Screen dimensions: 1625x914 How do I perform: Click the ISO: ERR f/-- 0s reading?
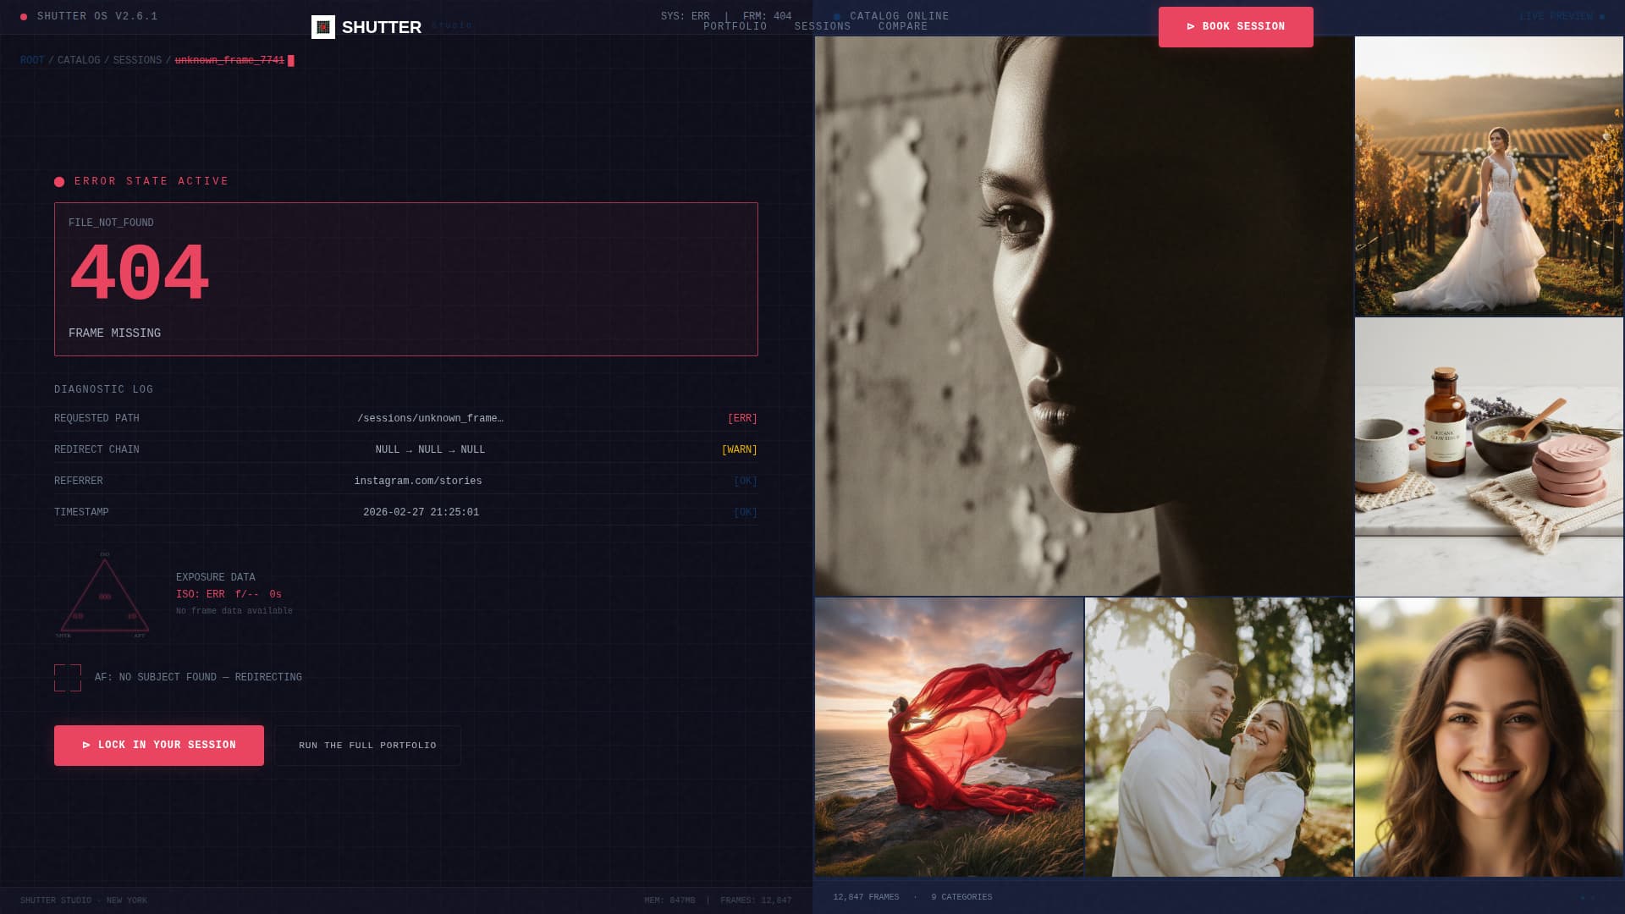coord(229,595)
